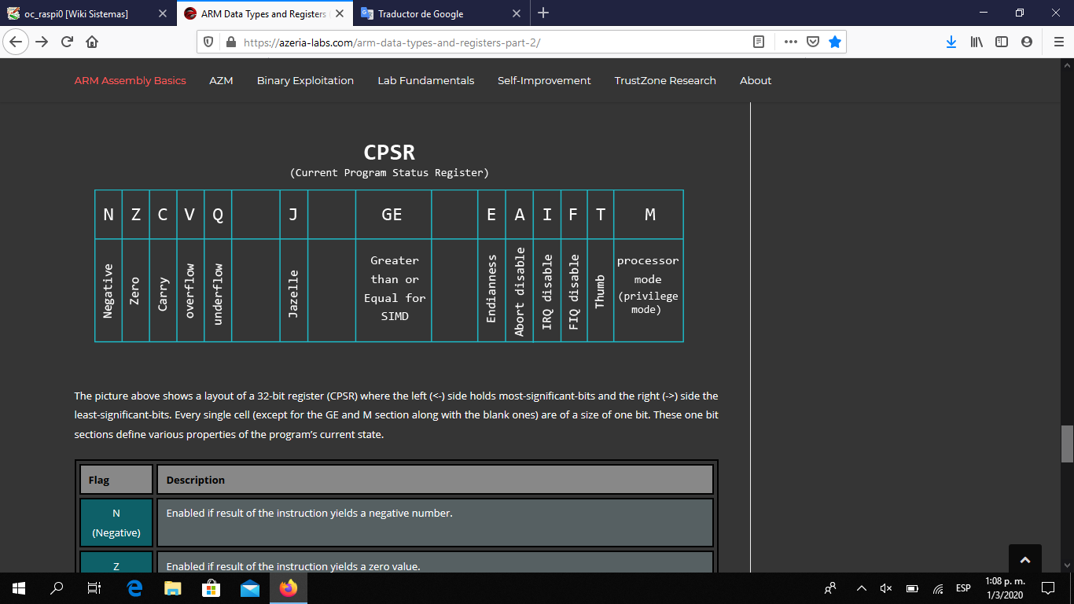1074x604 pixels.
Task: Click the Save to Pocket icon
Action: 813,42
